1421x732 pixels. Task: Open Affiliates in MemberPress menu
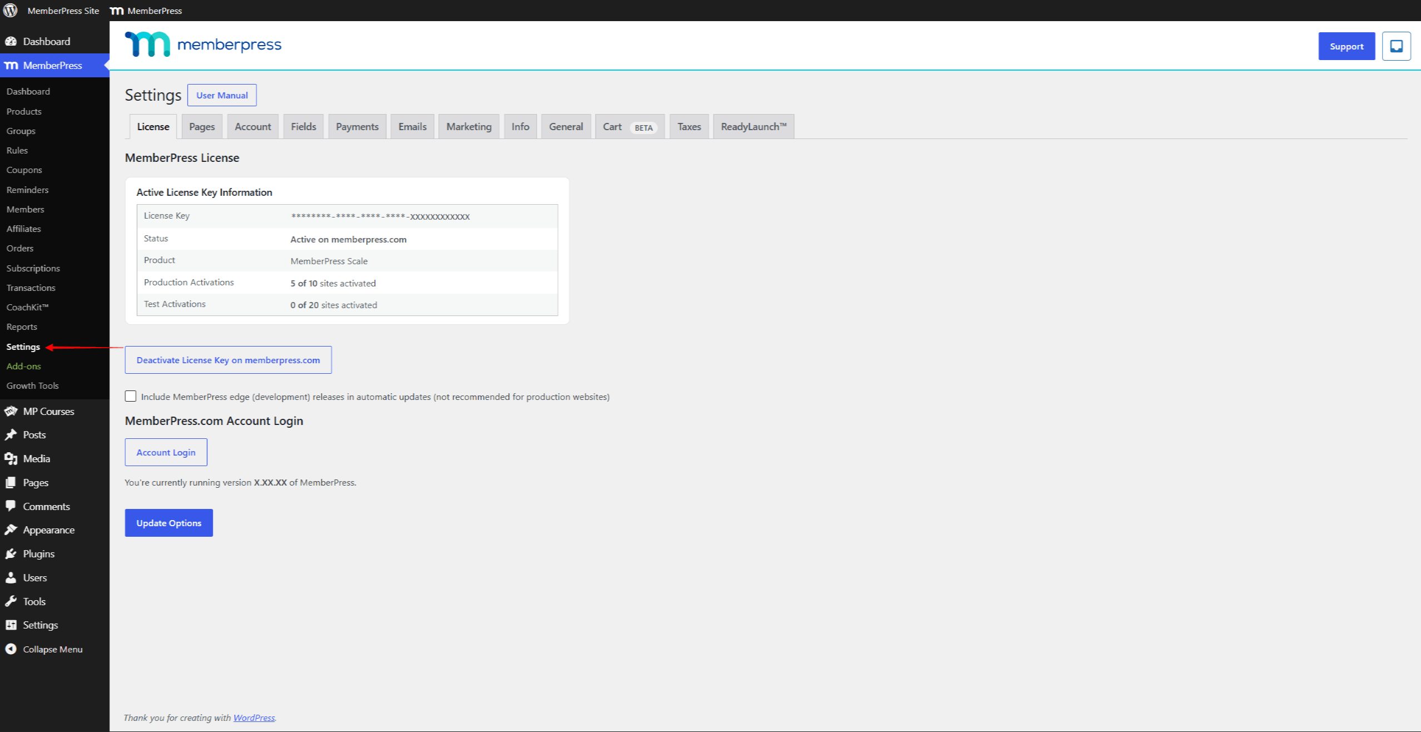pos(24,229)
